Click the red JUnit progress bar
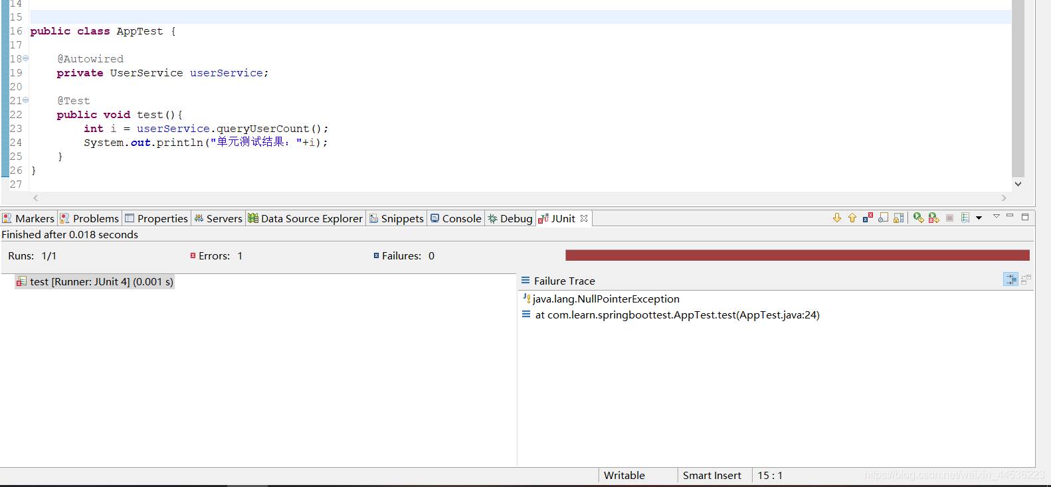Screen dimensions: 1051x487 click(x=797, y=255)
